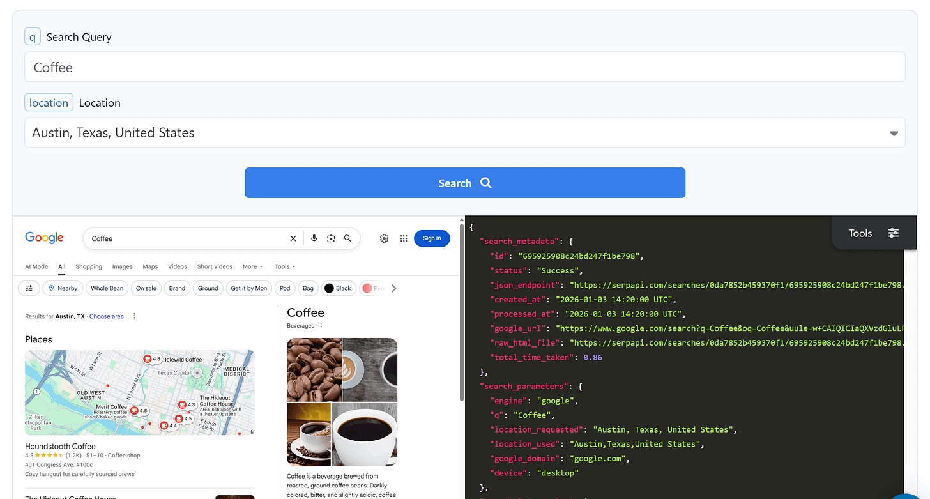The image size is (930, 499).
Task: Open the Tools dropdown under Google search
Action: tap(285, 266)
